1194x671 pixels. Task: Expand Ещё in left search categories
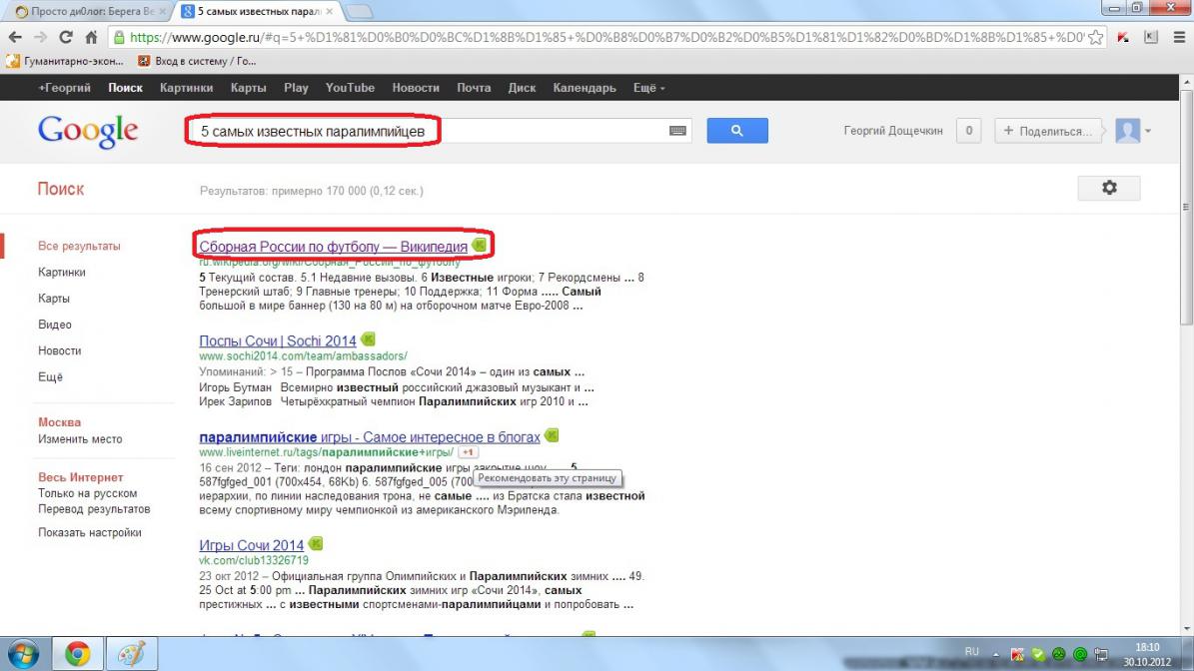coord(50,376)
